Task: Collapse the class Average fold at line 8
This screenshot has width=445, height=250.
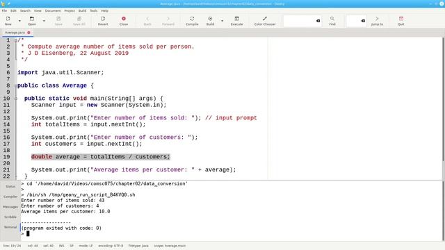Action: [x=15, y=85]
